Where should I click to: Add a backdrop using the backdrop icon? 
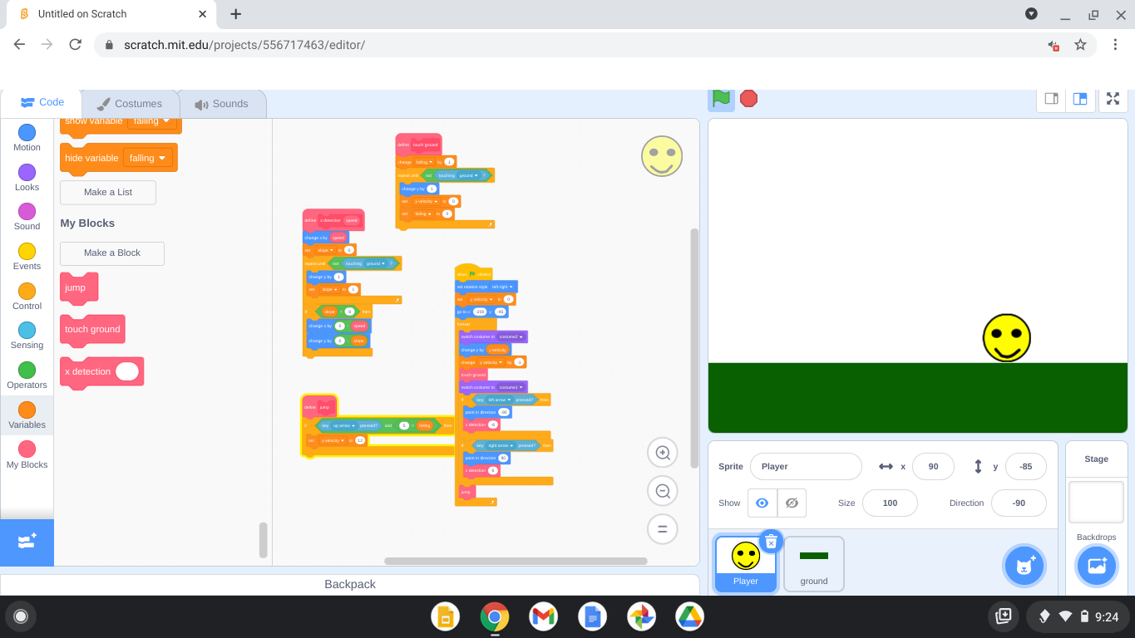coord(1096,565)
